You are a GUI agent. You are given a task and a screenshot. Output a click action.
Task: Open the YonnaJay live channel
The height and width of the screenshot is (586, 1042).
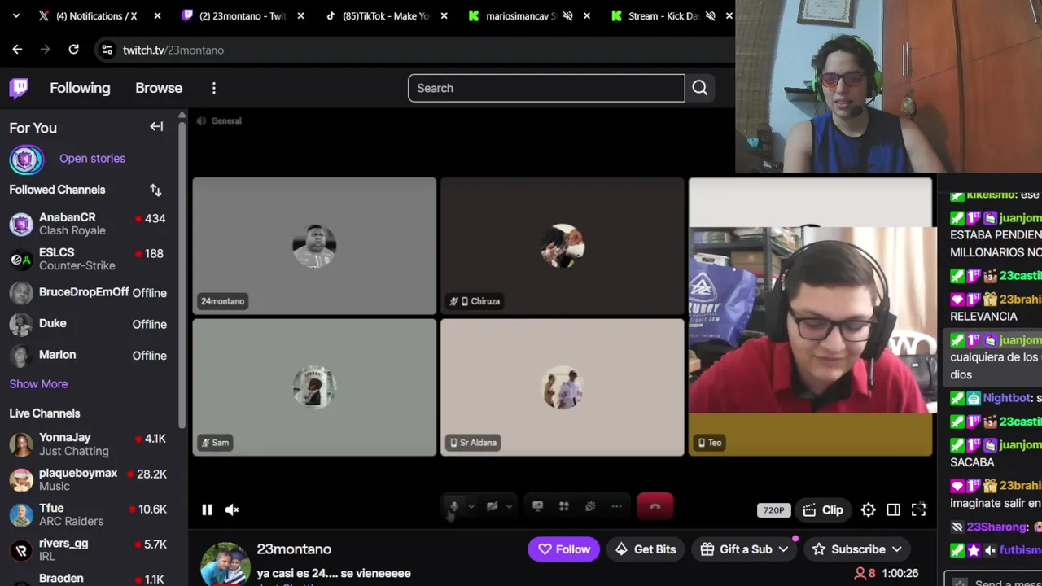coord(88,444)
